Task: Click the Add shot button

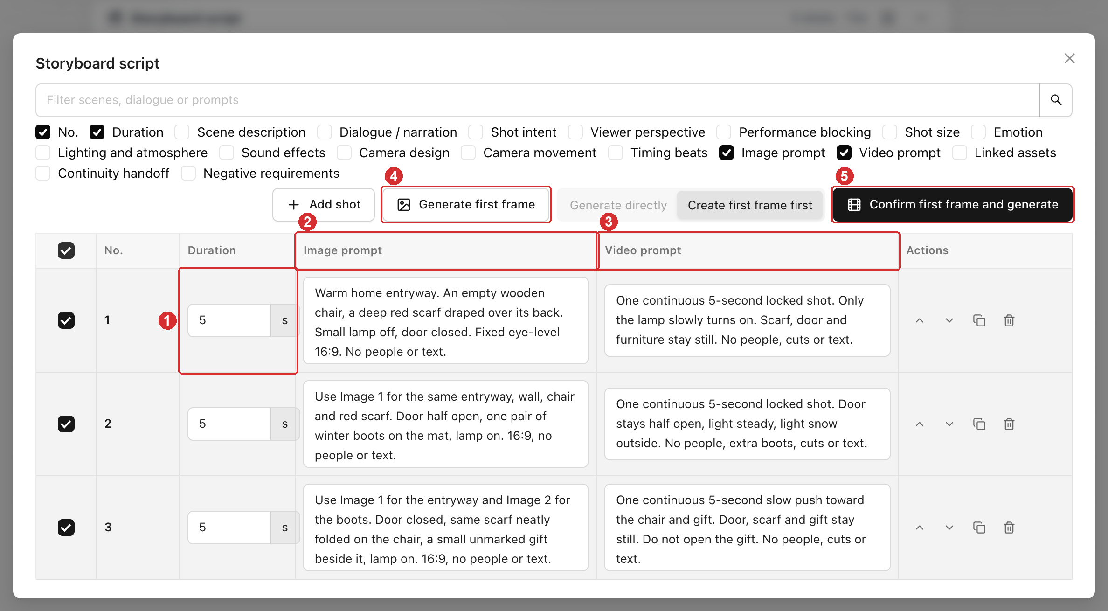Action: point(324,204)
